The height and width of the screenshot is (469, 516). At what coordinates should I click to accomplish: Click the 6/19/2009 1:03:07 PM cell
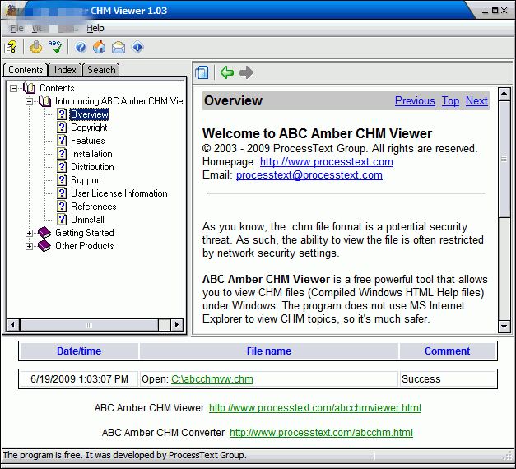[79, 379]
